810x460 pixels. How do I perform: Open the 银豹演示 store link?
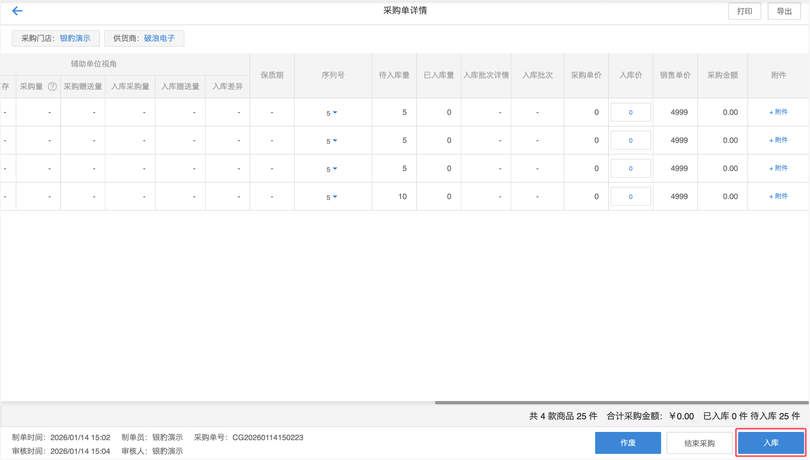[x=75, y=38]
